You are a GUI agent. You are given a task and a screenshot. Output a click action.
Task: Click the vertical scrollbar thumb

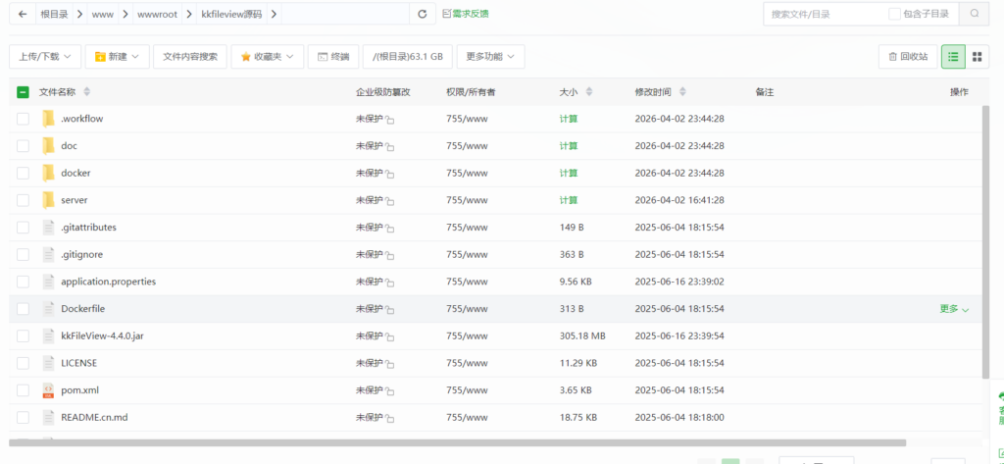pyautogui.click(x=984, y=241)
